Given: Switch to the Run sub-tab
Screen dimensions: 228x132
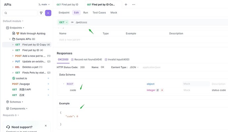Looking at the screenshot, I should click(86, 13).
